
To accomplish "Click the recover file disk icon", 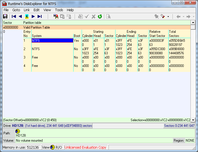I will coord(56,17).
